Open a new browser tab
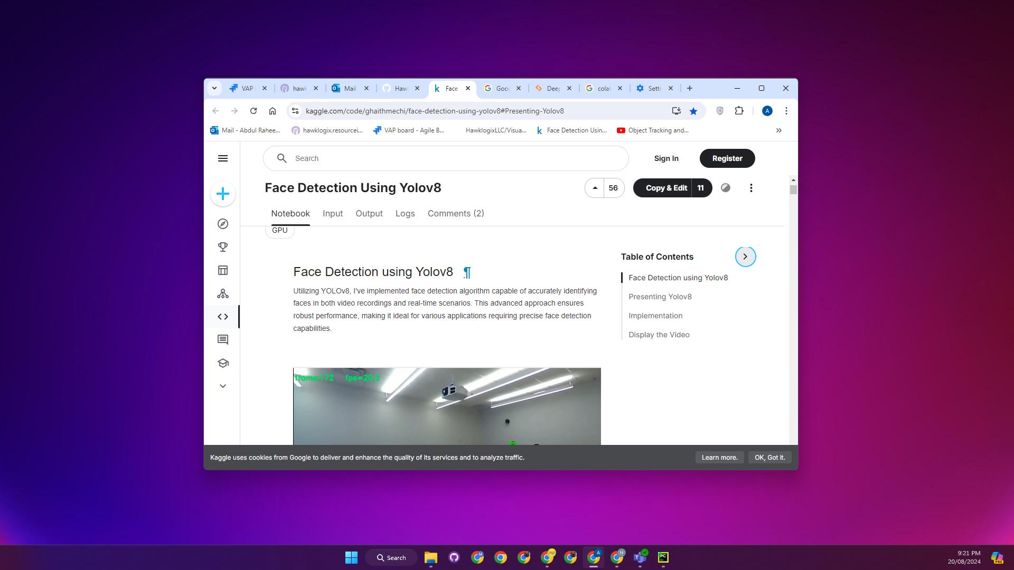The image size is (1014, 570). click(689, 88)
